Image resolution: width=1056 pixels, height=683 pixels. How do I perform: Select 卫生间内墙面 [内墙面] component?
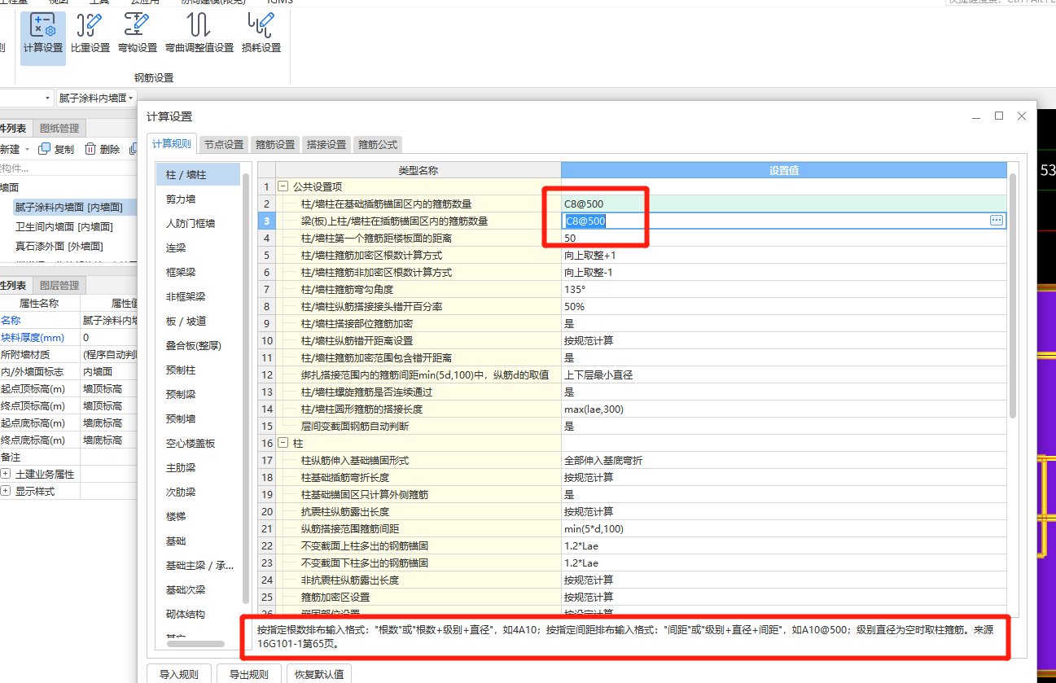click(64, 226)
